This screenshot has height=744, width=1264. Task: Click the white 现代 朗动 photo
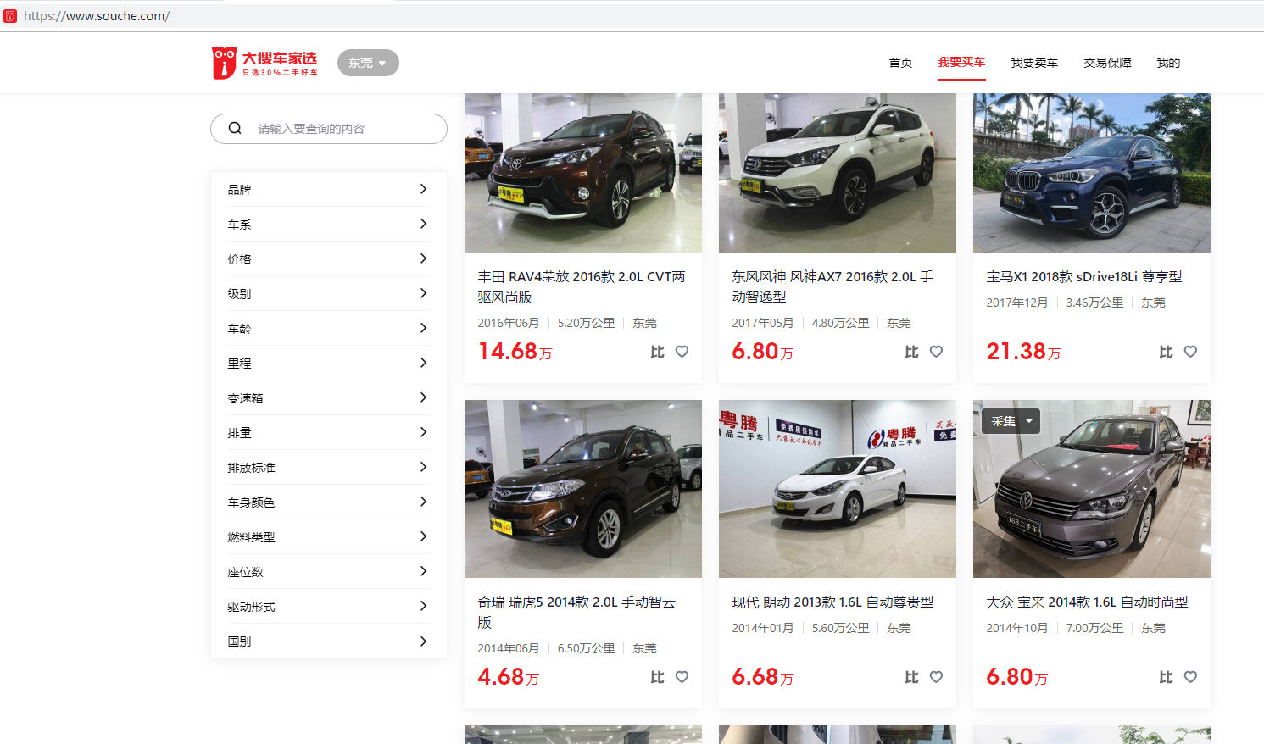[x=838, y=489]
